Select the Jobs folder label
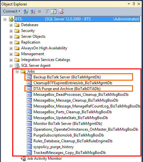 (x=31, y=71)
